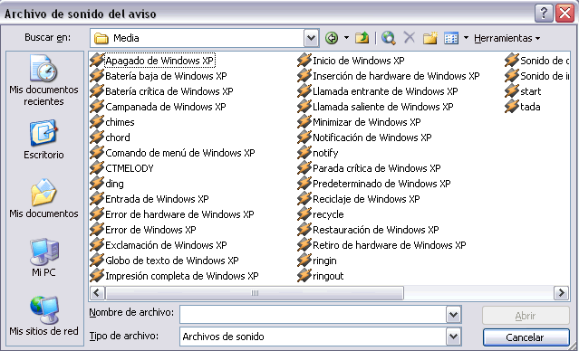Expand the Tipo de archivo dropdown
This screenshot has width=579, height=351.
point(453,337)
